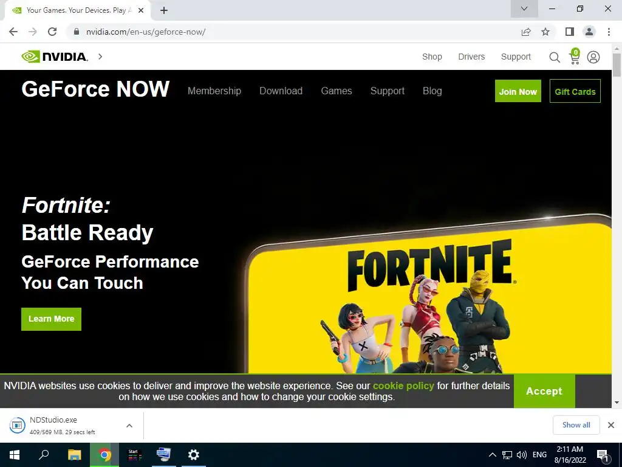Click the padlock site info icon
The width and height of the screenshot is (622, 467).
77,32
